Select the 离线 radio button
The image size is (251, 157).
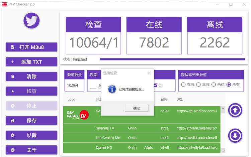198,85
